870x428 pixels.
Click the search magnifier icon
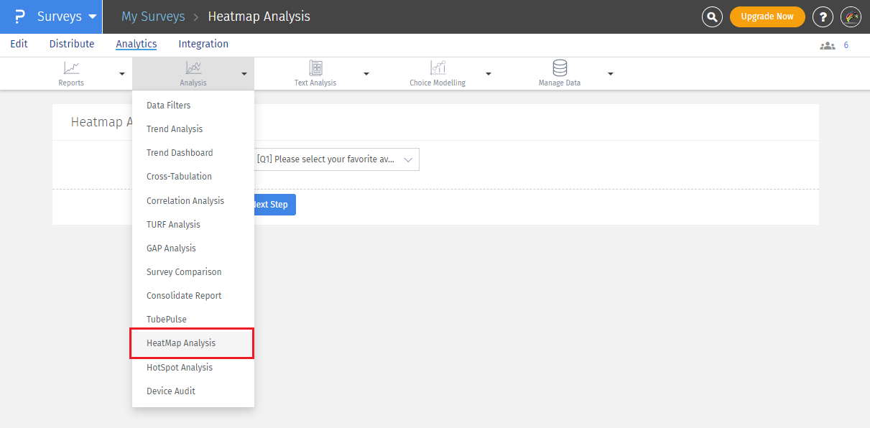712,17
